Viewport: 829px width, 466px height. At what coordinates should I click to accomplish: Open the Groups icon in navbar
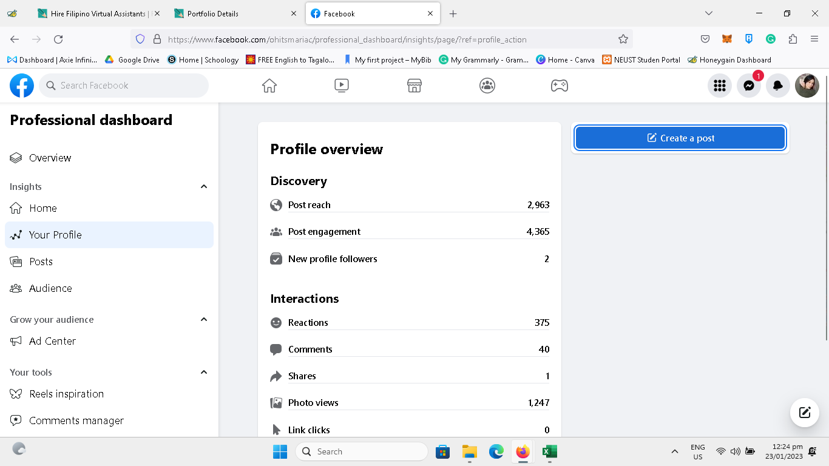pos(487,86)
